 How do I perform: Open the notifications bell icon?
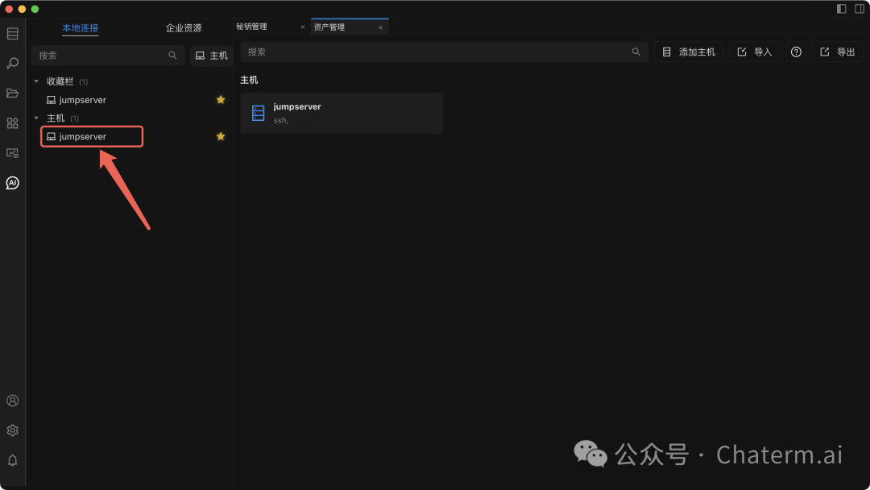click(x=12, y=460)
